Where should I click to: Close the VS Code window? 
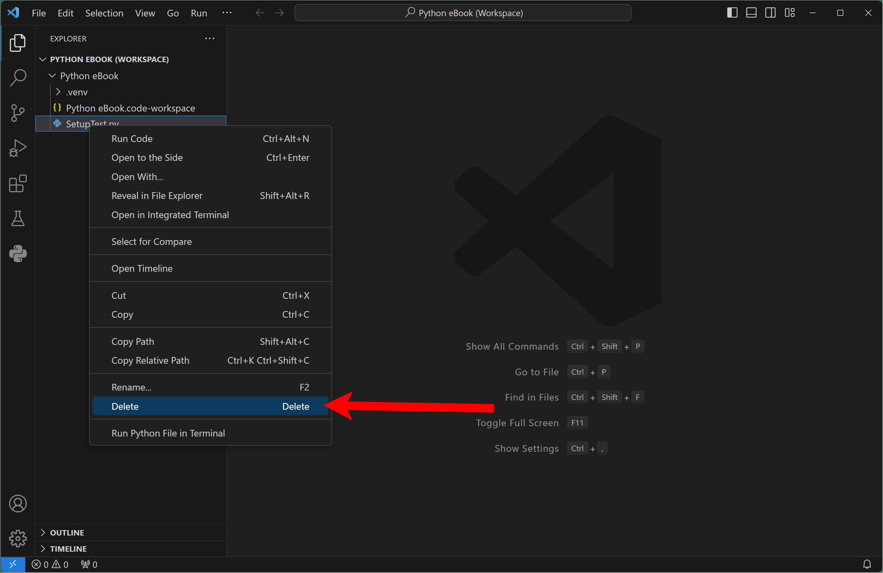pyautogui.click(x=868, y=12)
